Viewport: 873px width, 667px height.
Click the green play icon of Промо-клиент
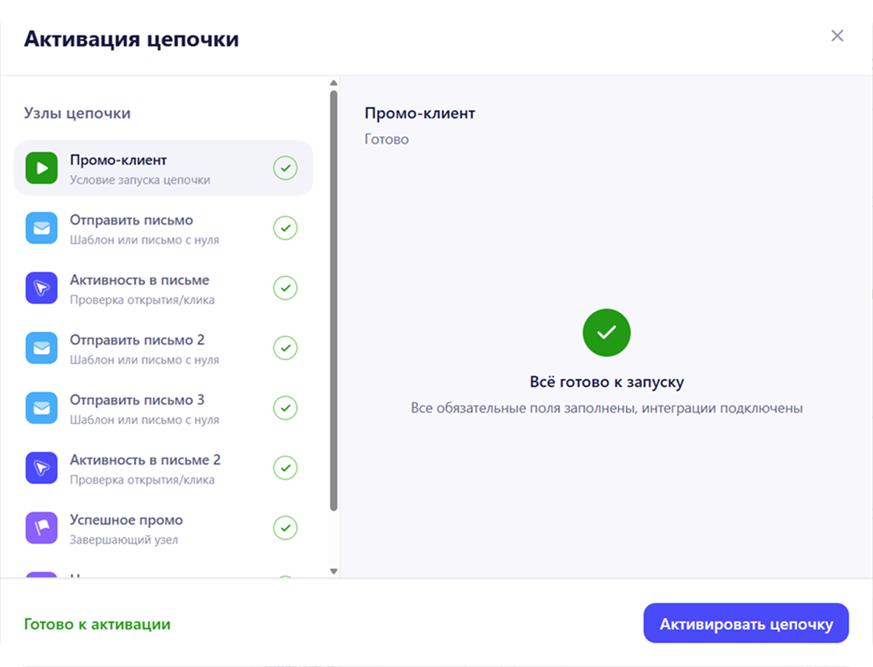coord(42,168)
